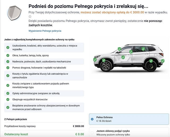
Task: Click the 'Nadwozie, podwozie, dach' coverage row
Action: click(44, 62)
